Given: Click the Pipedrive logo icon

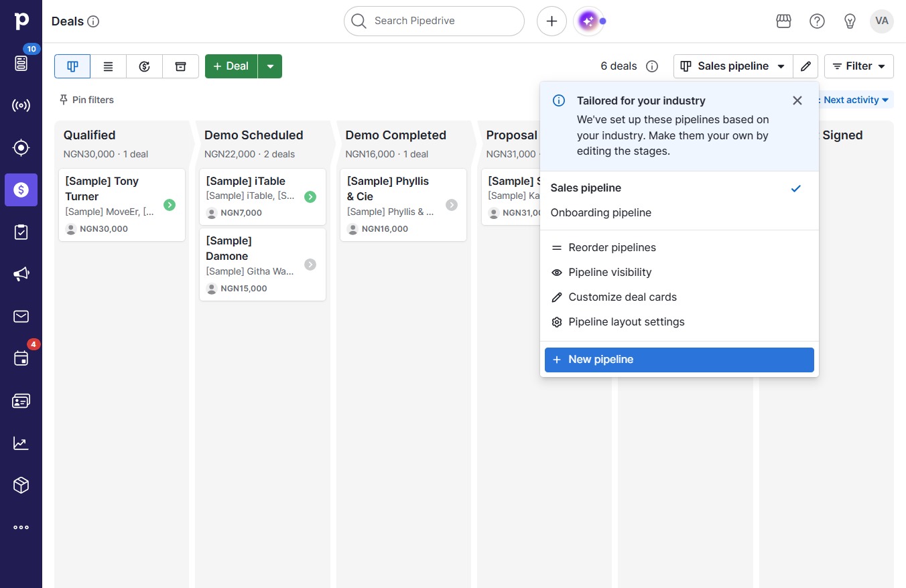Looking at the screenshot, I should tap(21, 21).
